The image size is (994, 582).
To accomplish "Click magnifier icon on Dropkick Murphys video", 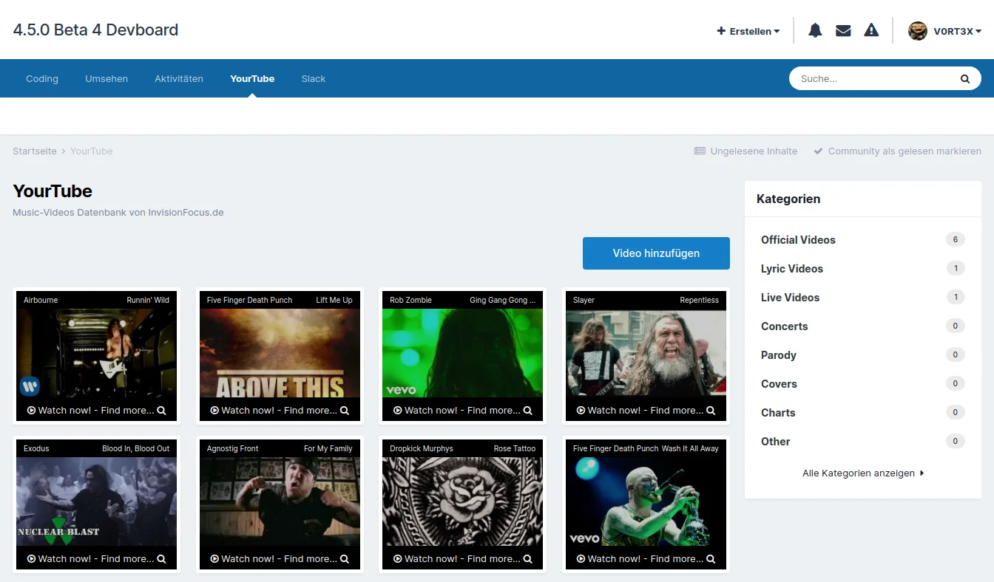I will [x=528, y=559].
